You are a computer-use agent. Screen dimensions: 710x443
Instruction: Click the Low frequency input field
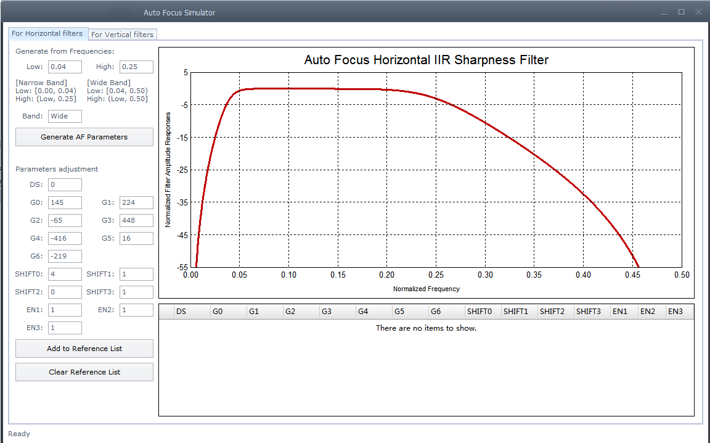pos(65,67)
